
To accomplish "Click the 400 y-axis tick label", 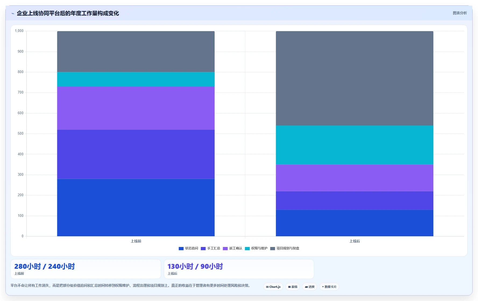I will (20, 154).
